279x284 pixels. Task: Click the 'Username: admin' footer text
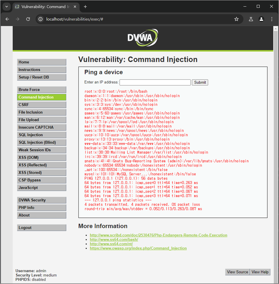pyautogui.click(x=31, y=271)
